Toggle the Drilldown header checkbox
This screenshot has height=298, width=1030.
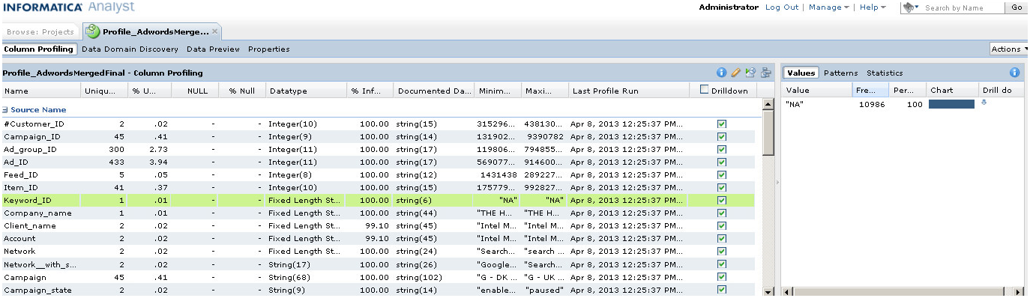(x=704, y=90)
